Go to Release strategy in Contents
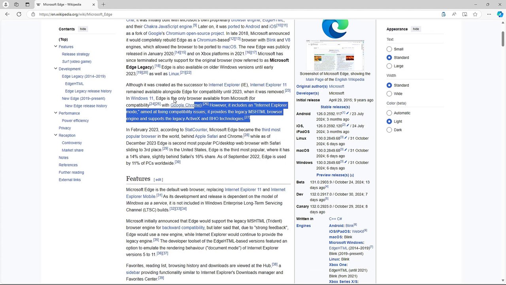Image resolution: width=506 pixels, height=285 pixels. pos(76,54)
